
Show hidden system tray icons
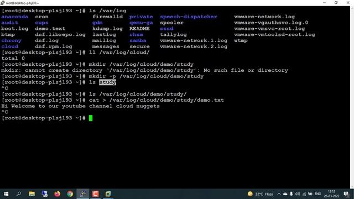[x=279, y=194]
